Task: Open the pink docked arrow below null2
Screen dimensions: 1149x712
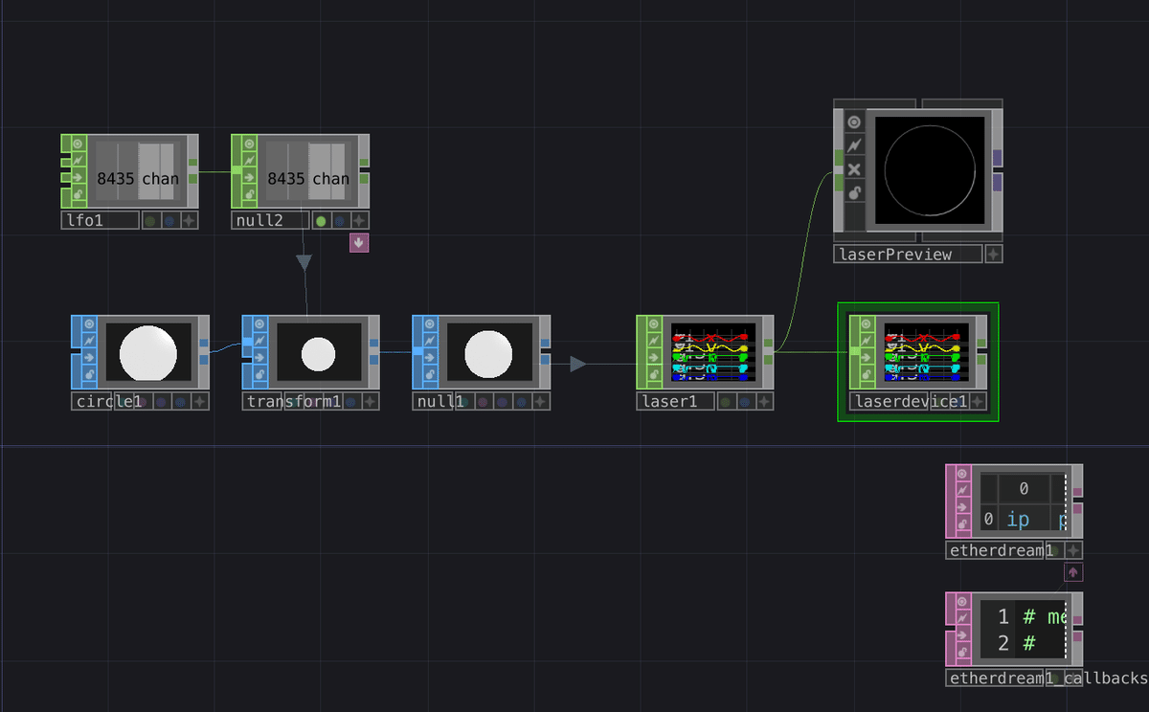Action: coord(358,242)
